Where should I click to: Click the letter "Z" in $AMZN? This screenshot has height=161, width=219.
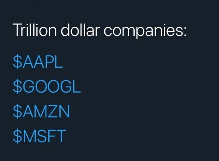pyautogui.click(x=54, y=111)
